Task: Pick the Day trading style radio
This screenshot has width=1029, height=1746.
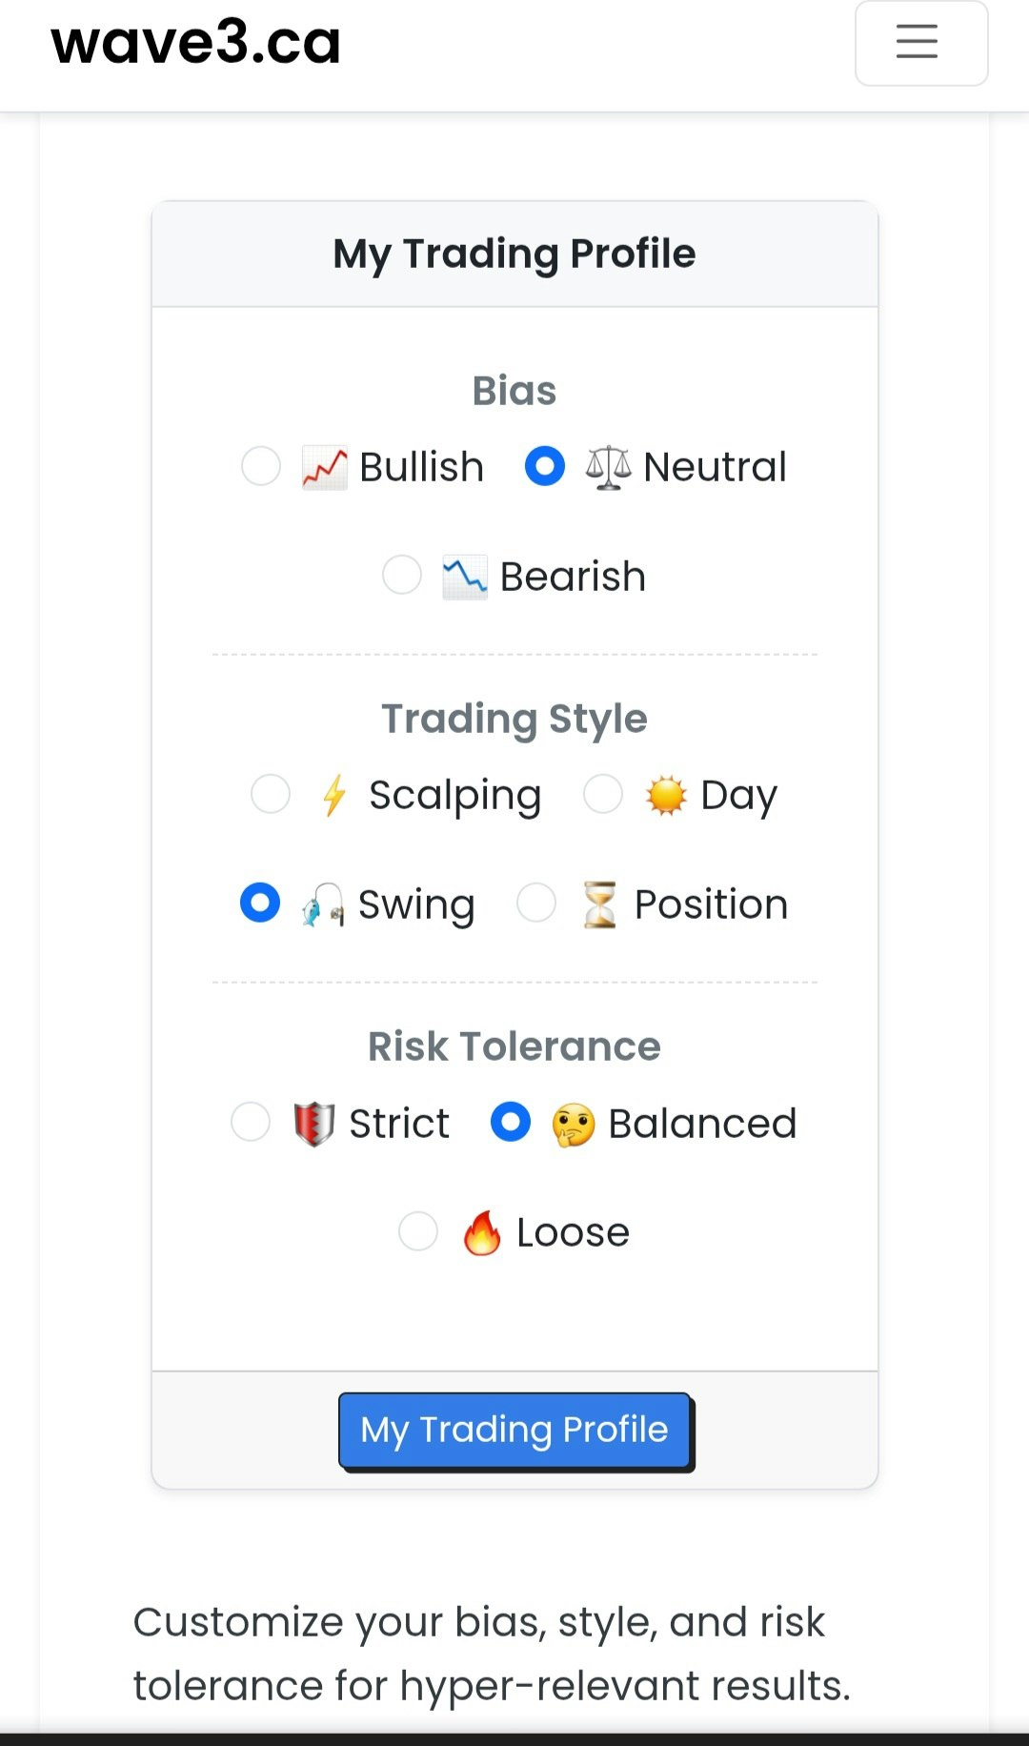Action: pyautogui.click(x=603, y=793)
